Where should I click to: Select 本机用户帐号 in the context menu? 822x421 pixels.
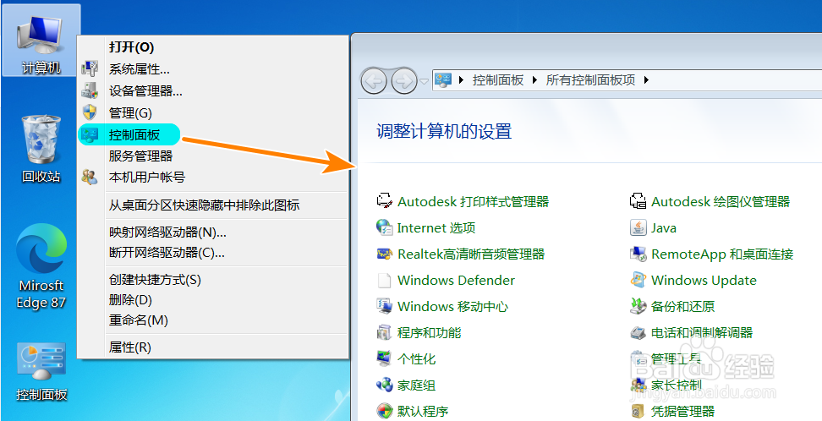click(147, 178)
